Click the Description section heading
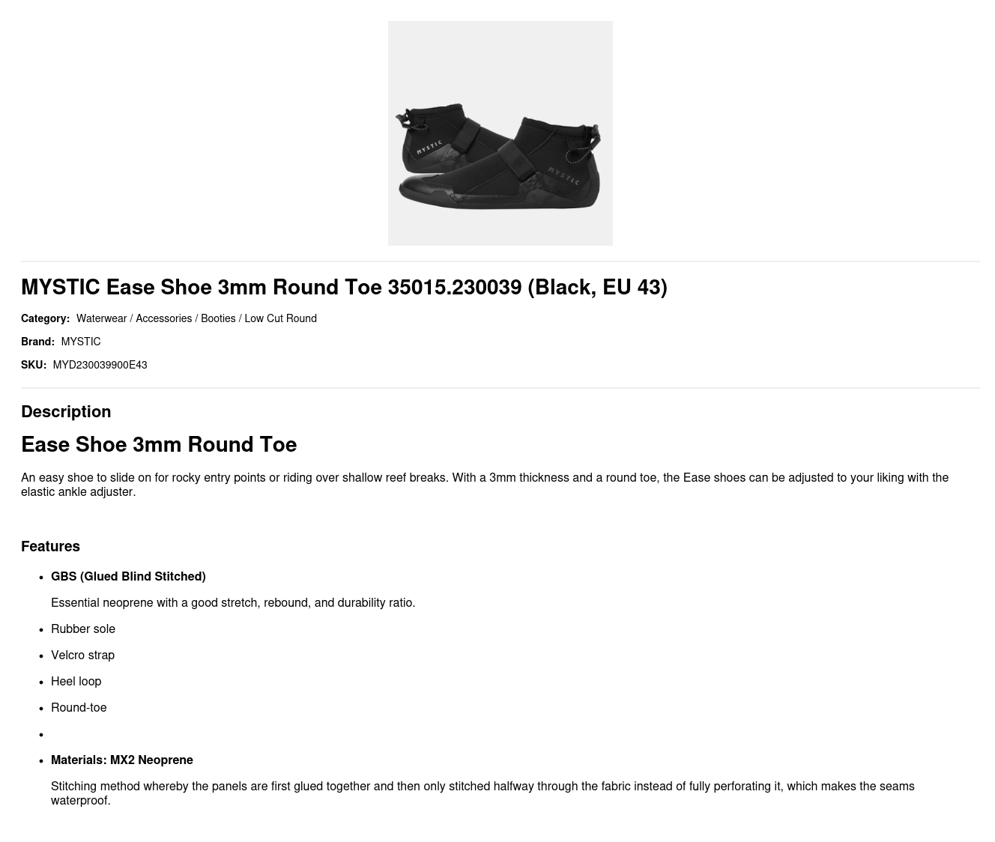Screen dimensions: 995x842 tap(66, 411)
